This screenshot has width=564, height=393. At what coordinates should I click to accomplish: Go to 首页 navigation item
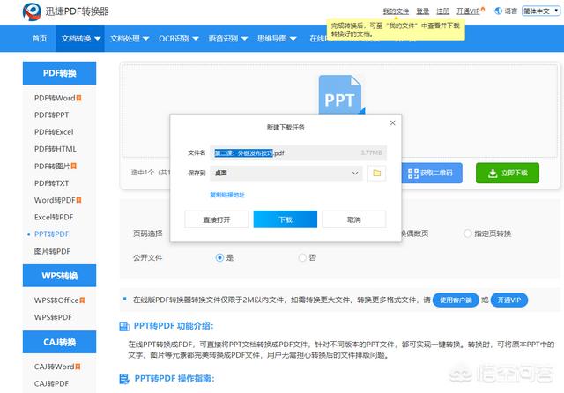39,39
